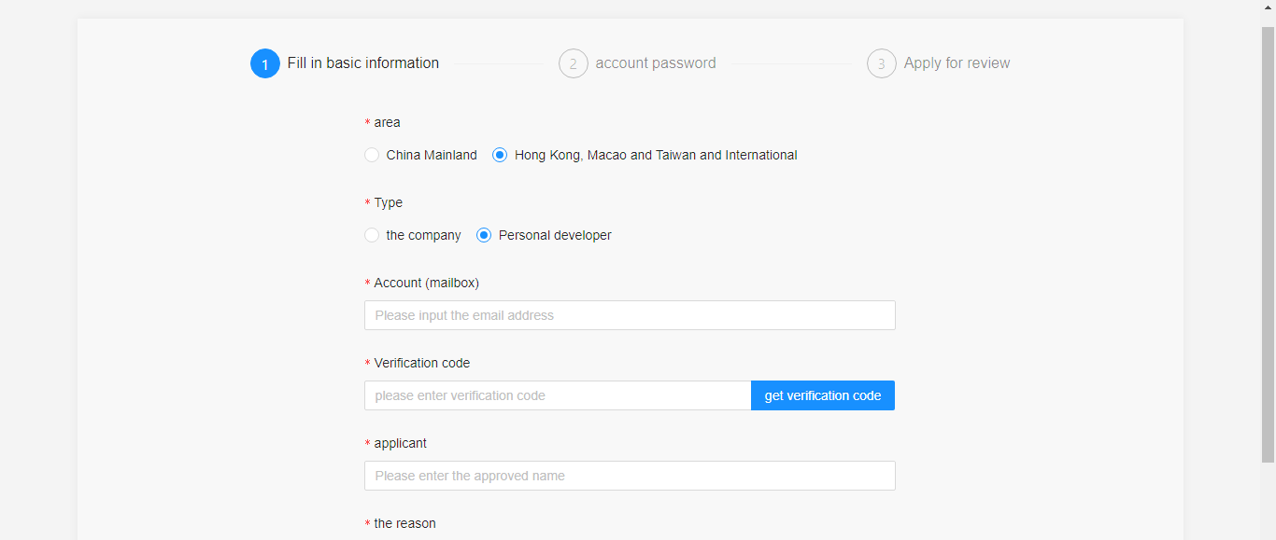The image size is (1276, 540).
Task: Click the 'China Mainland' label text
Action: pyautogui.click(x=432, y=155)
